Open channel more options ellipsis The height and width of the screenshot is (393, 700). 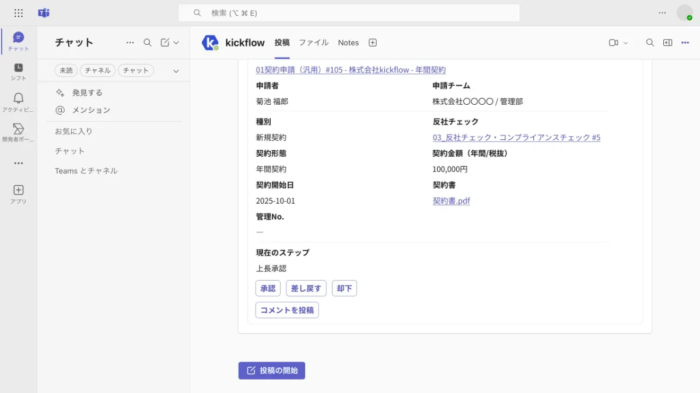(685, 43)
